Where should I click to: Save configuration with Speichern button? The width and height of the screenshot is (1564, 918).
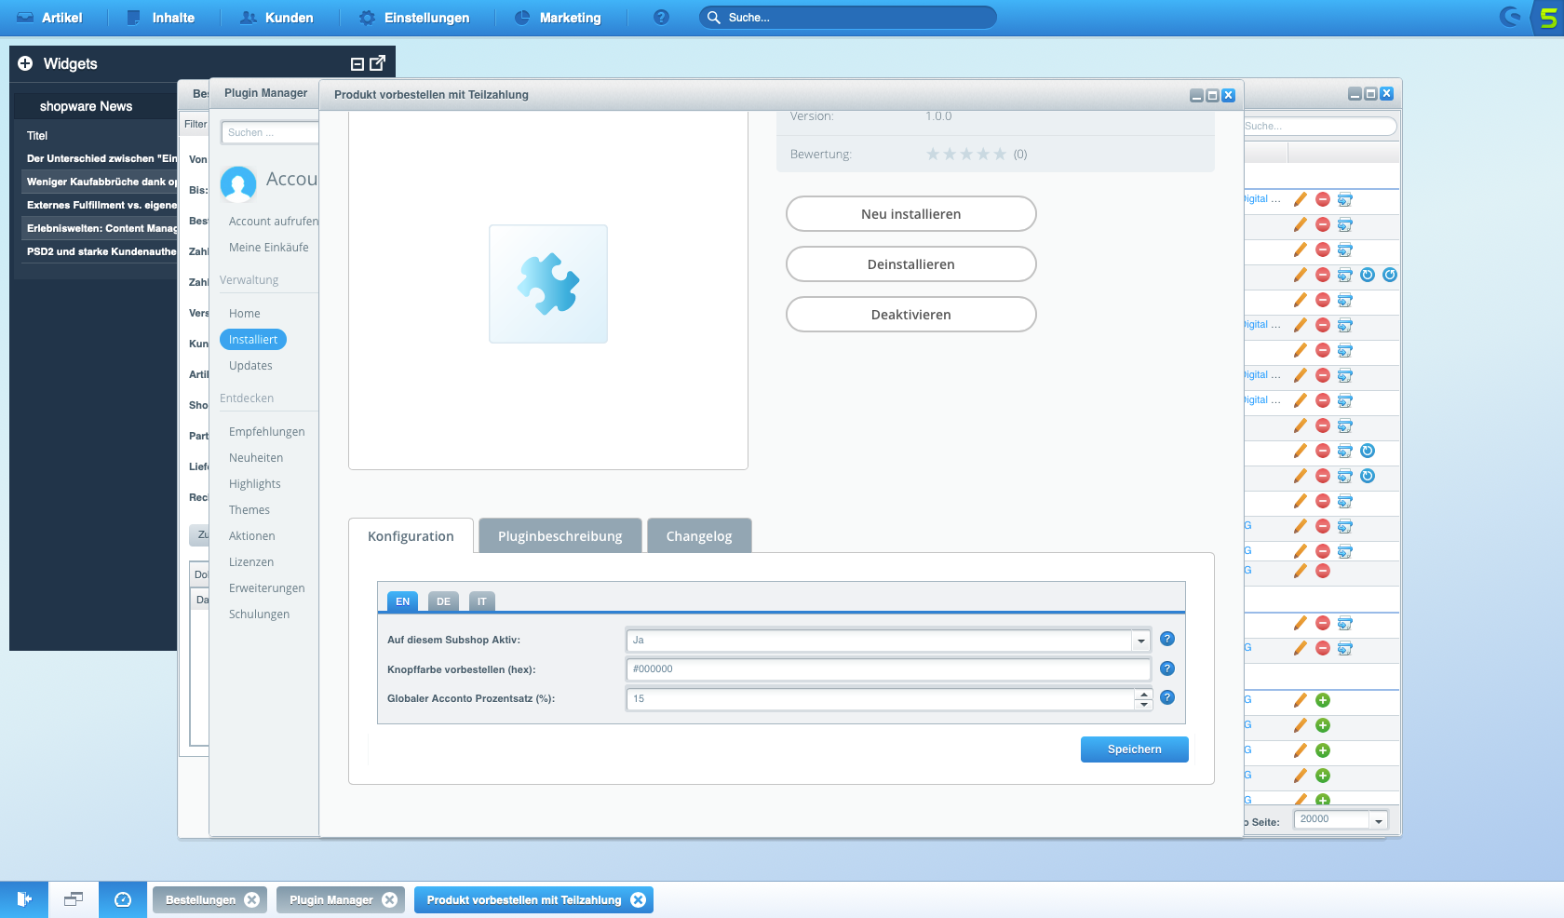(1134, 749)
